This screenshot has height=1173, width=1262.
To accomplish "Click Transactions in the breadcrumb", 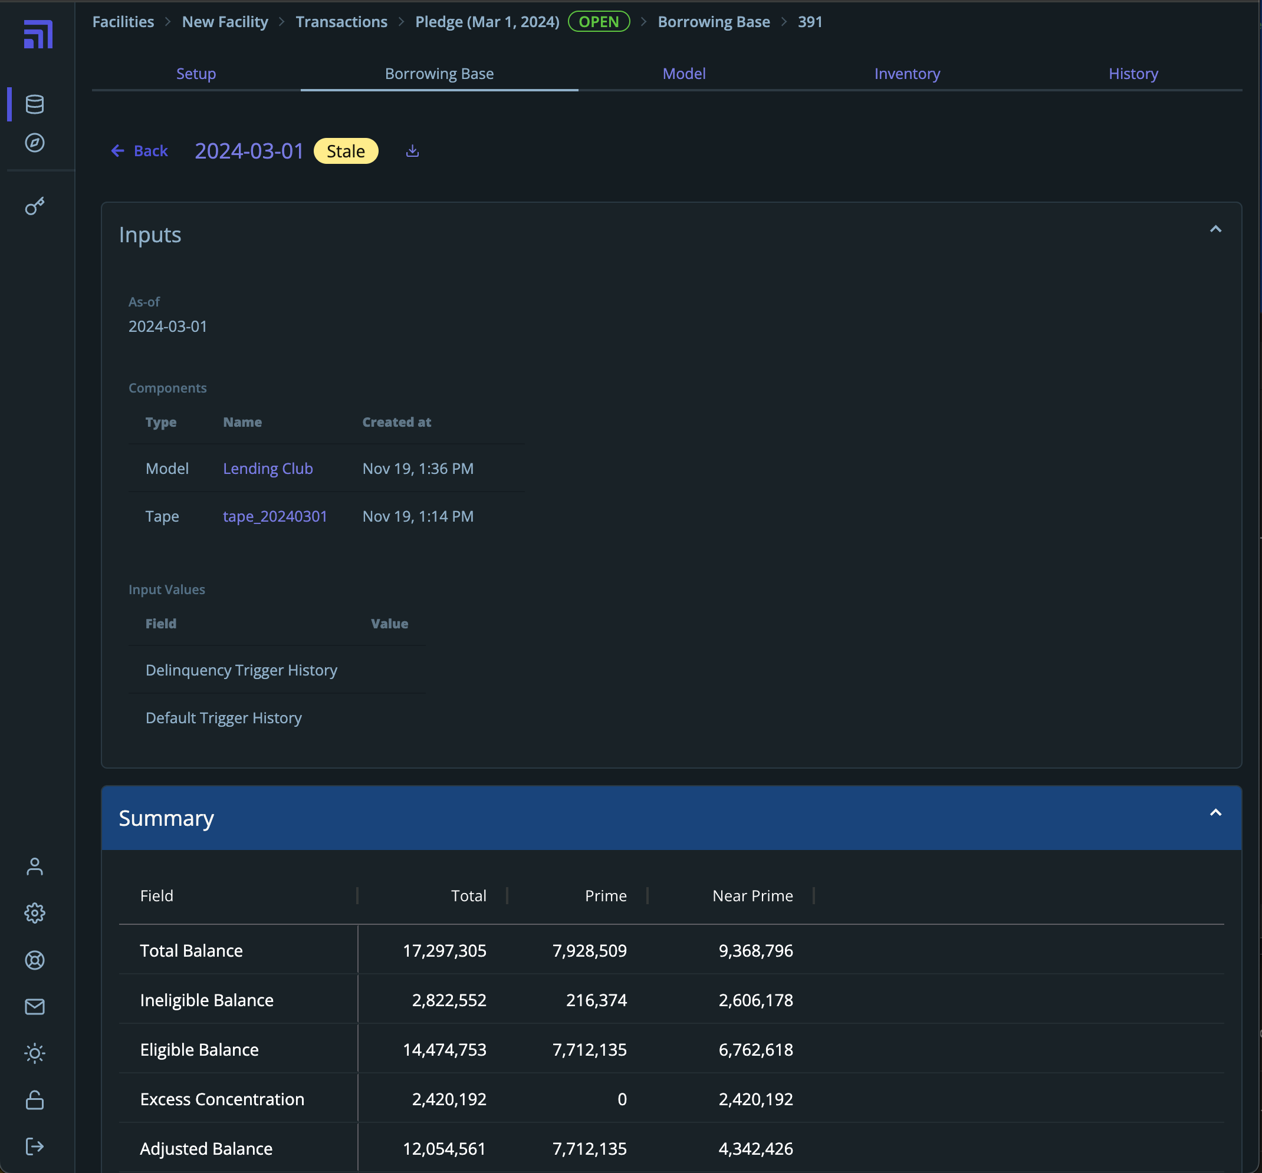I will point(341,22).
